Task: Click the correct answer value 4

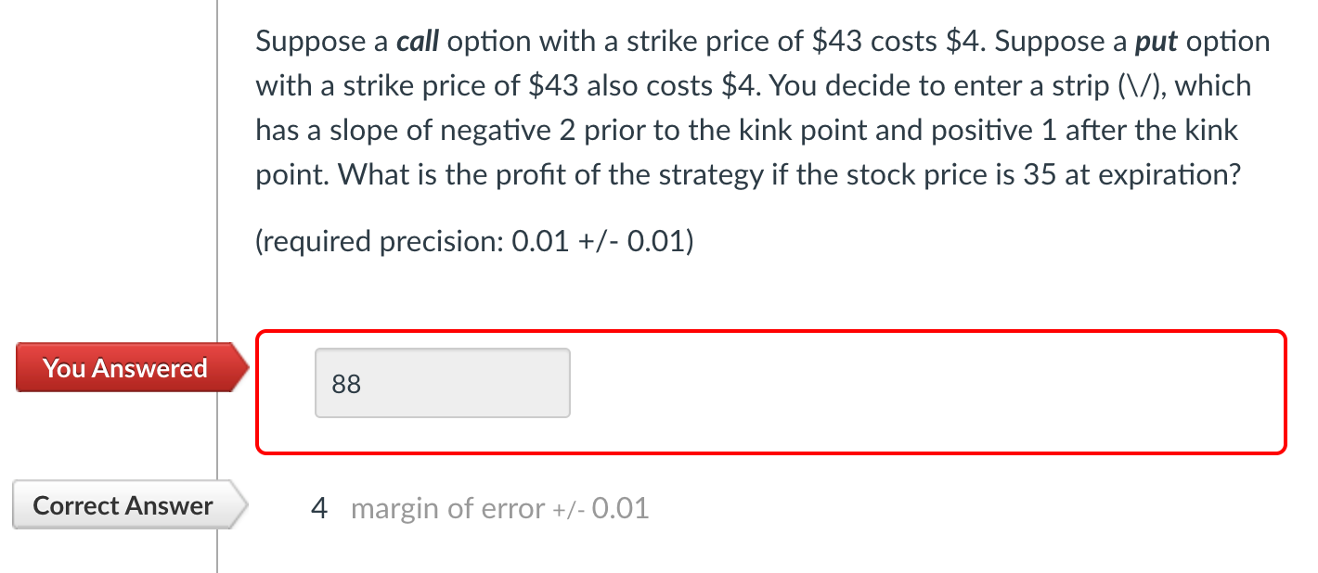Action: coord(319,508)
